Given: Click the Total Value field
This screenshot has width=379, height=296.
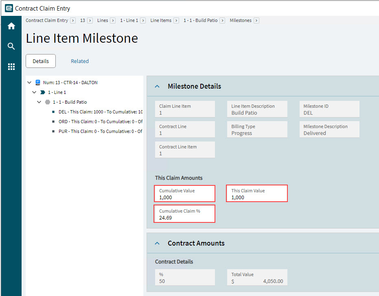Looking at the screenshot, I should [x=257, y=277].
